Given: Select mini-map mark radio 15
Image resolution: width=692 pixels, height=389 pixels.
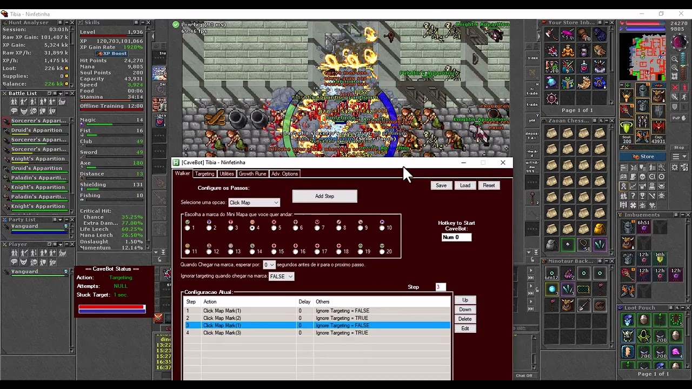Looking at the screenshot, I should 274,252.
